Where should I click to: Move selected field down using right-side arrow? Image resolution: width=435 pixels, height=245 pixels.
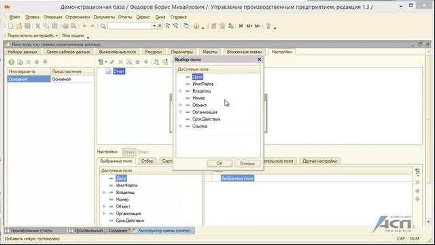tap(417, 199)
